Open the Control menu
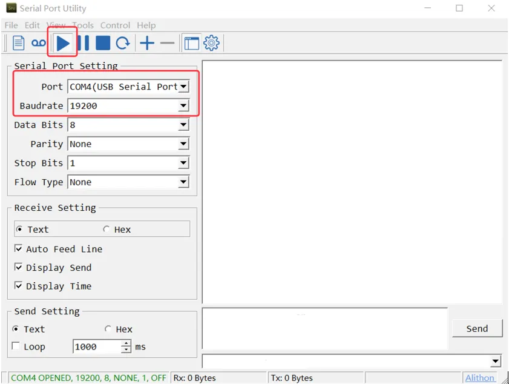This screenshot has width=509, height=384. click(115, 25)
